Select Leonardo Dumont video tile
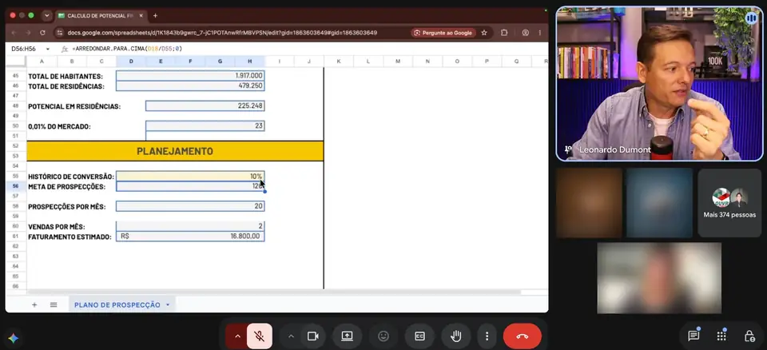This screenshot has height=350, width=767. [x=659, y=83]
